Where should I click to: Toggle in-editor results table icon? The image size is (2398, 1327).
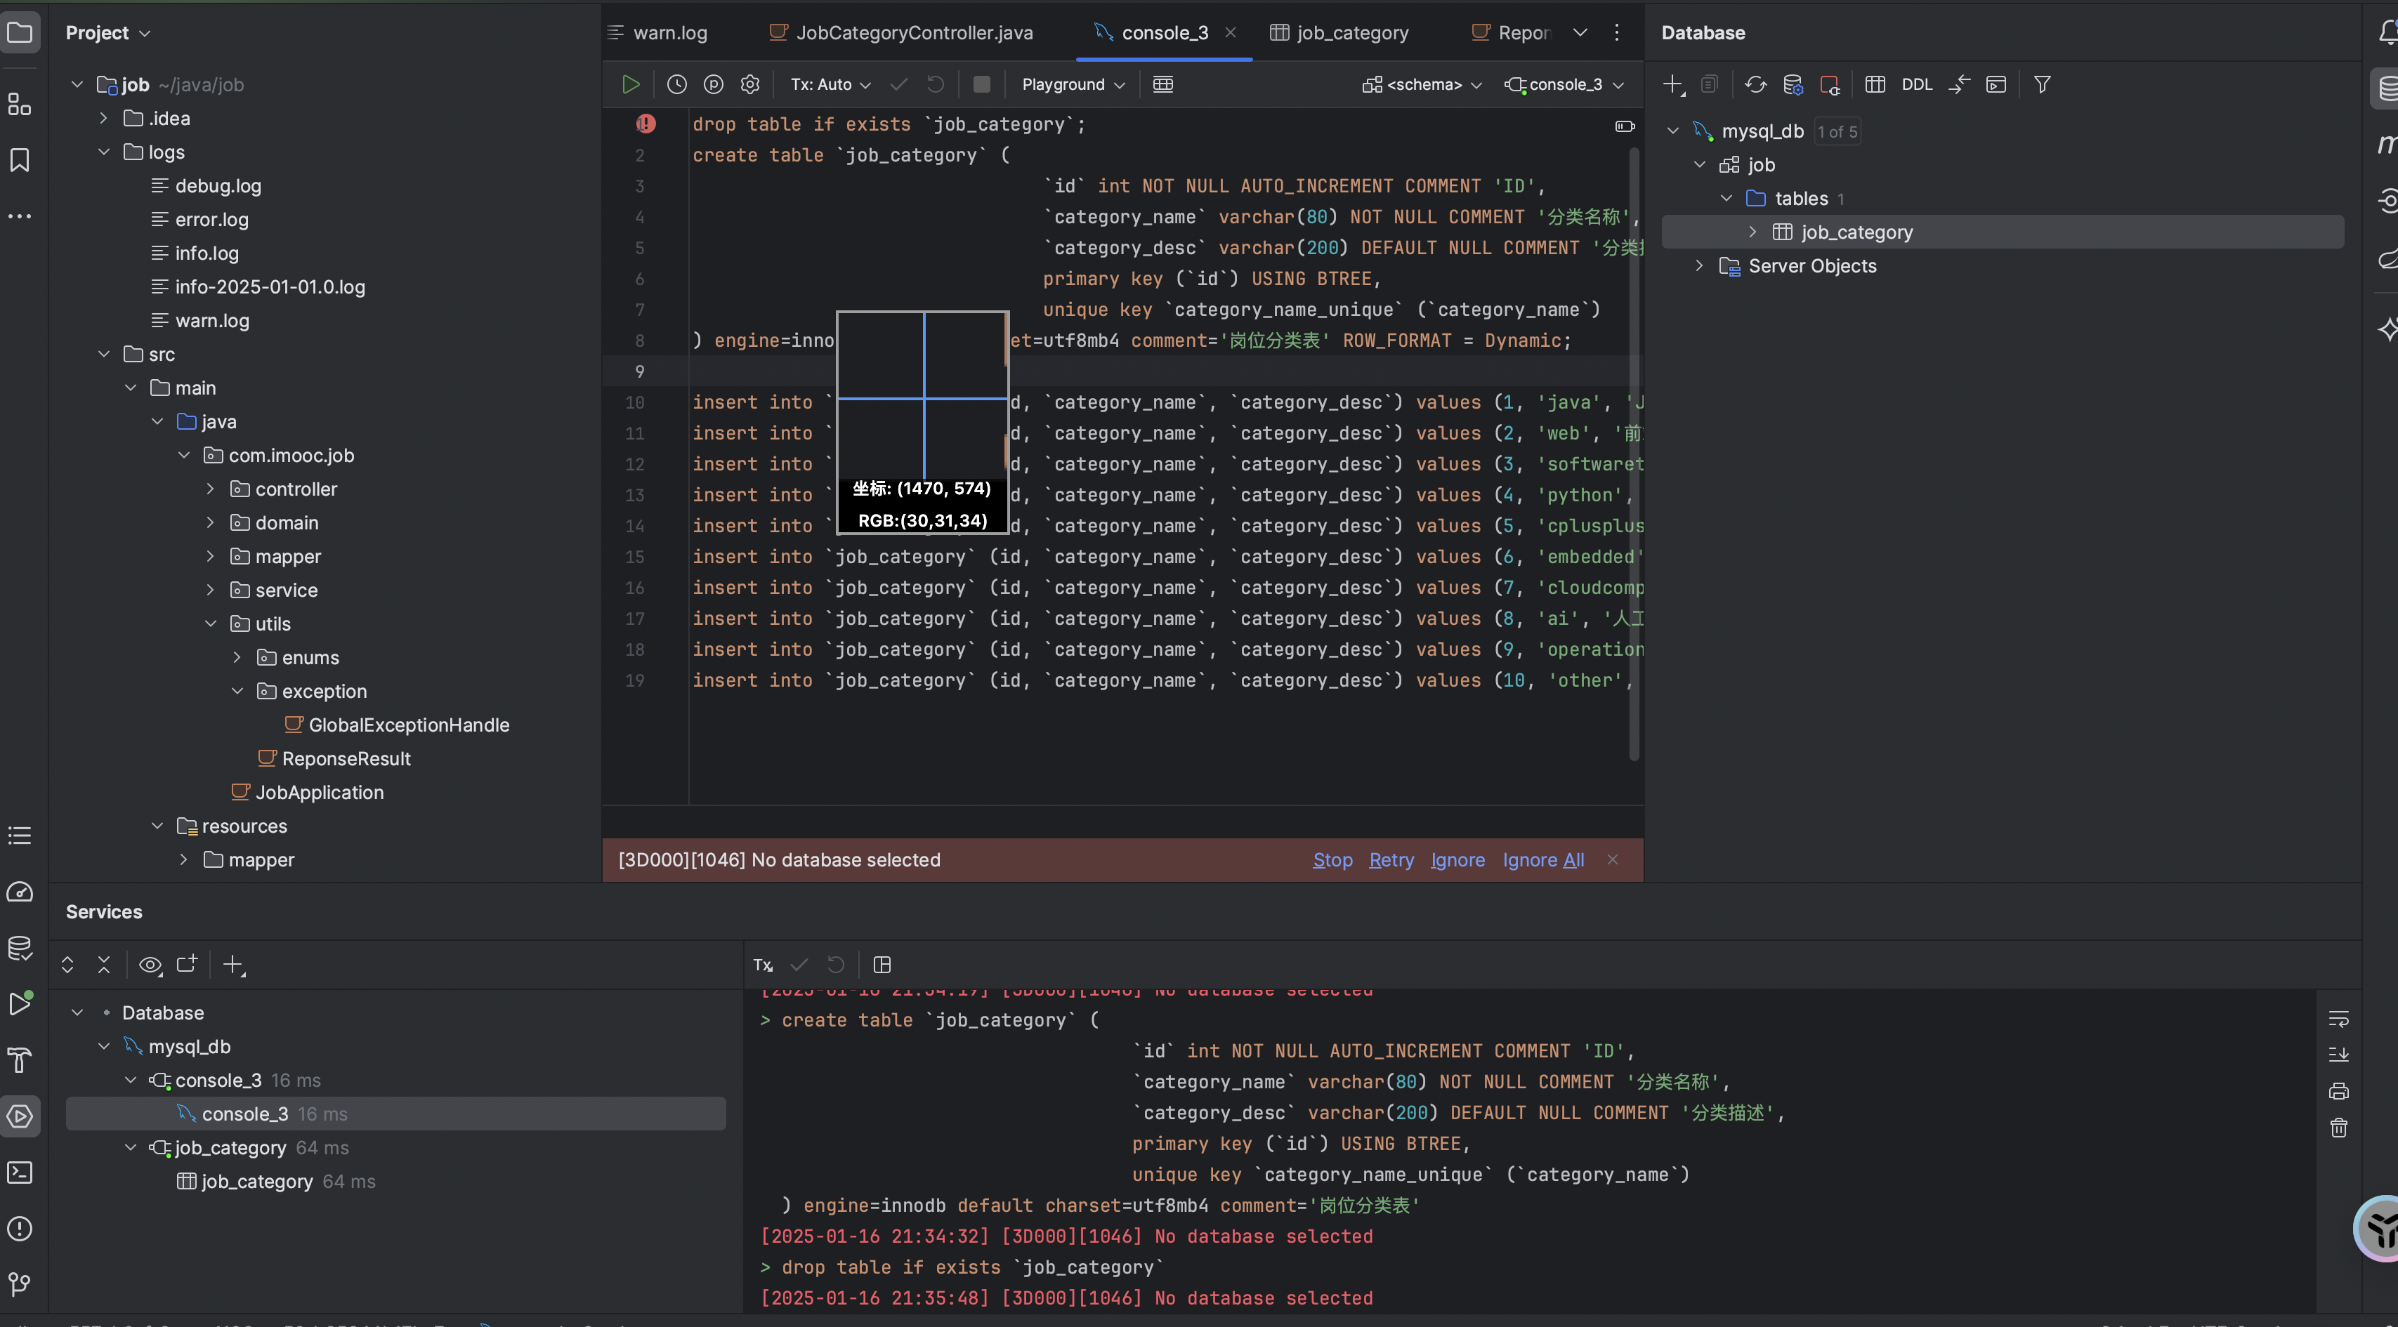1162,85
